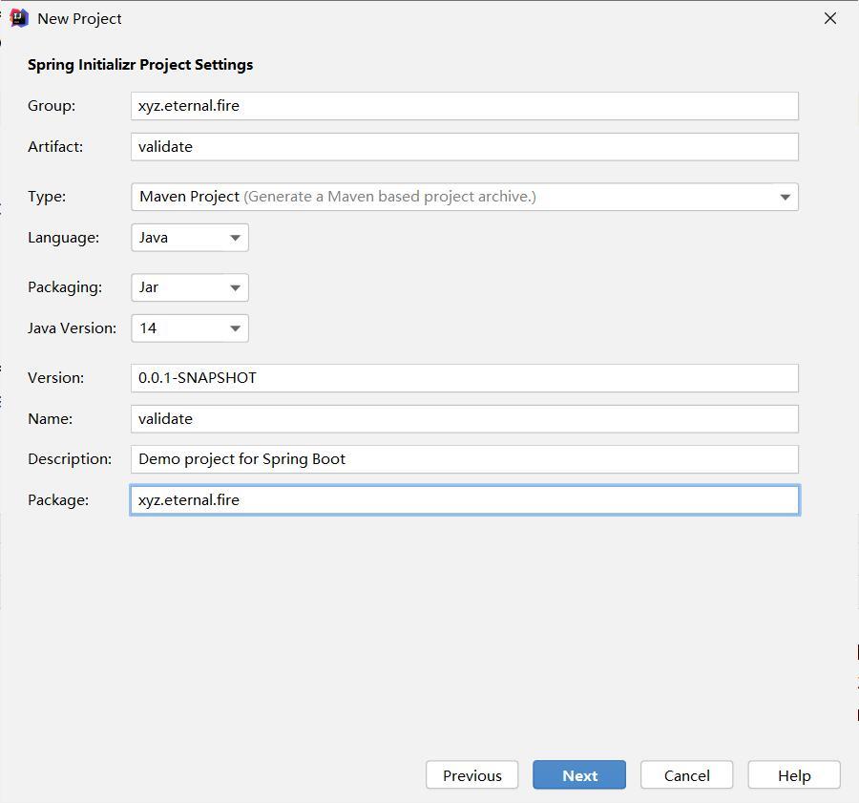The image size is (859, 803).
Task: Click the Description text field
Action: click(465, 459)
